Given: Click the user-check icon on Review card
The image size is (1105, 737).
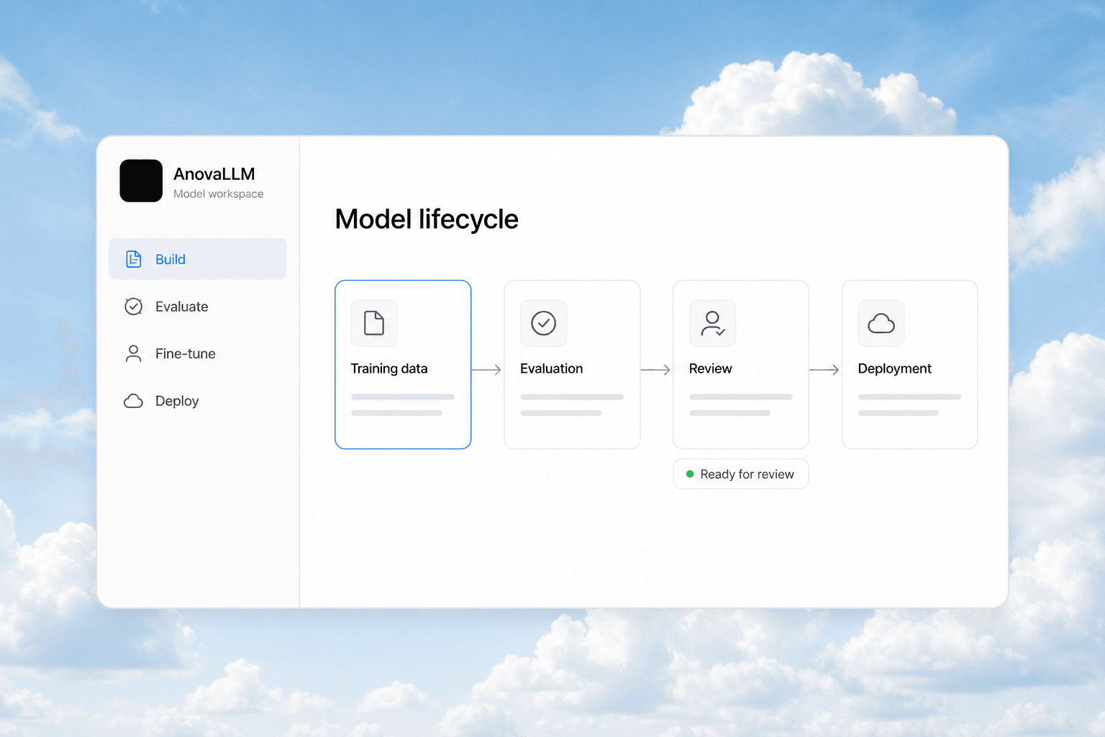Looking at the screenshot, I should tap(712, 323).
